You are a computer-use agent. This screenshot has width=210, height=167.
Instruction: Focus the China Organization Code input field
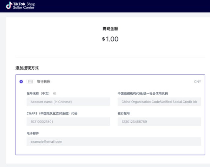[x=159, y=102]
